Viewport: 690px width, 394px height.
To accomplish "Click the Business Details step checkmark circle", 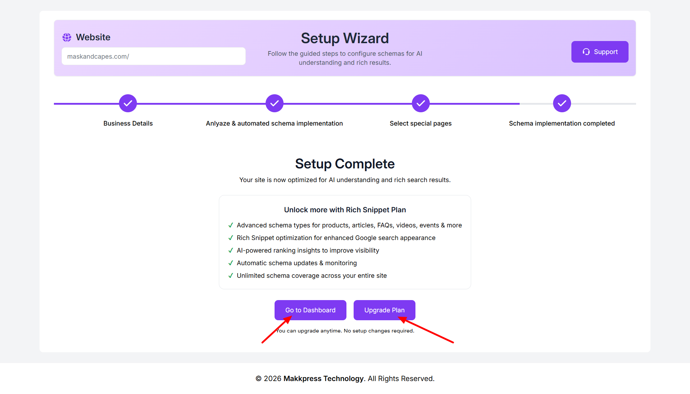I will 128,104.
